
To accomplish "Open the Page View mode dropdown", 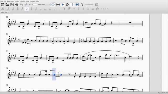I will click(x=44, y=5).
